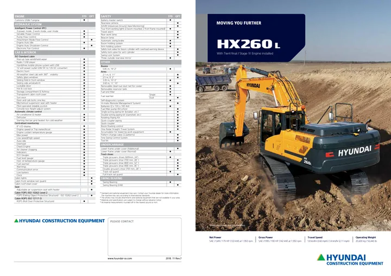Image resolution: width=391 pixels, height=276 pixels.
Task: Click the 'Rear work lamp' row
Action: (x=141, y=35)
